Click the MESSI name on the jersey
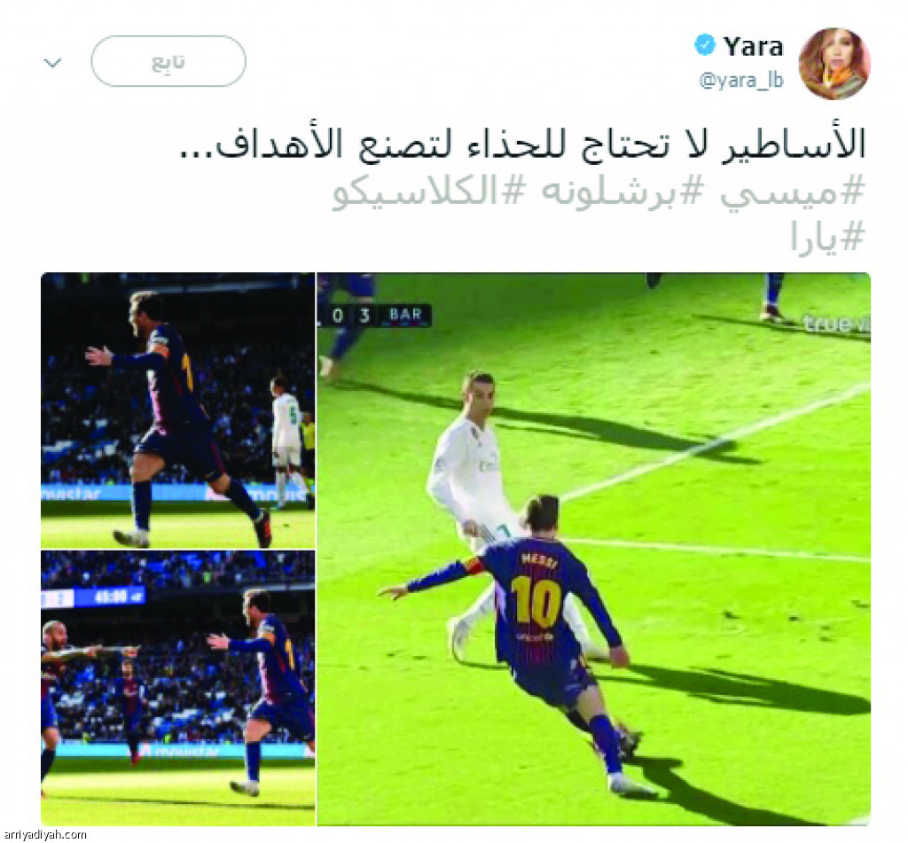This screenshot has width=908, height=843. click(x=539, y=560)
